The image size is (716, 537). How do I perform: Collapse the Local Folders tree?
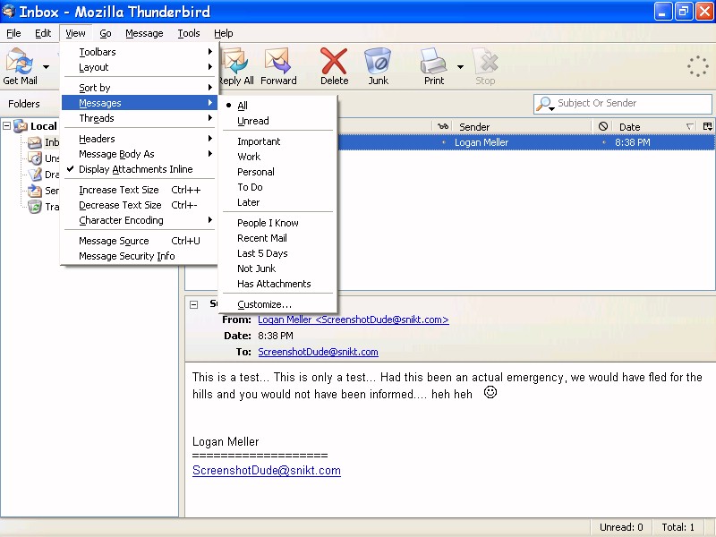[x=7, y=125]
